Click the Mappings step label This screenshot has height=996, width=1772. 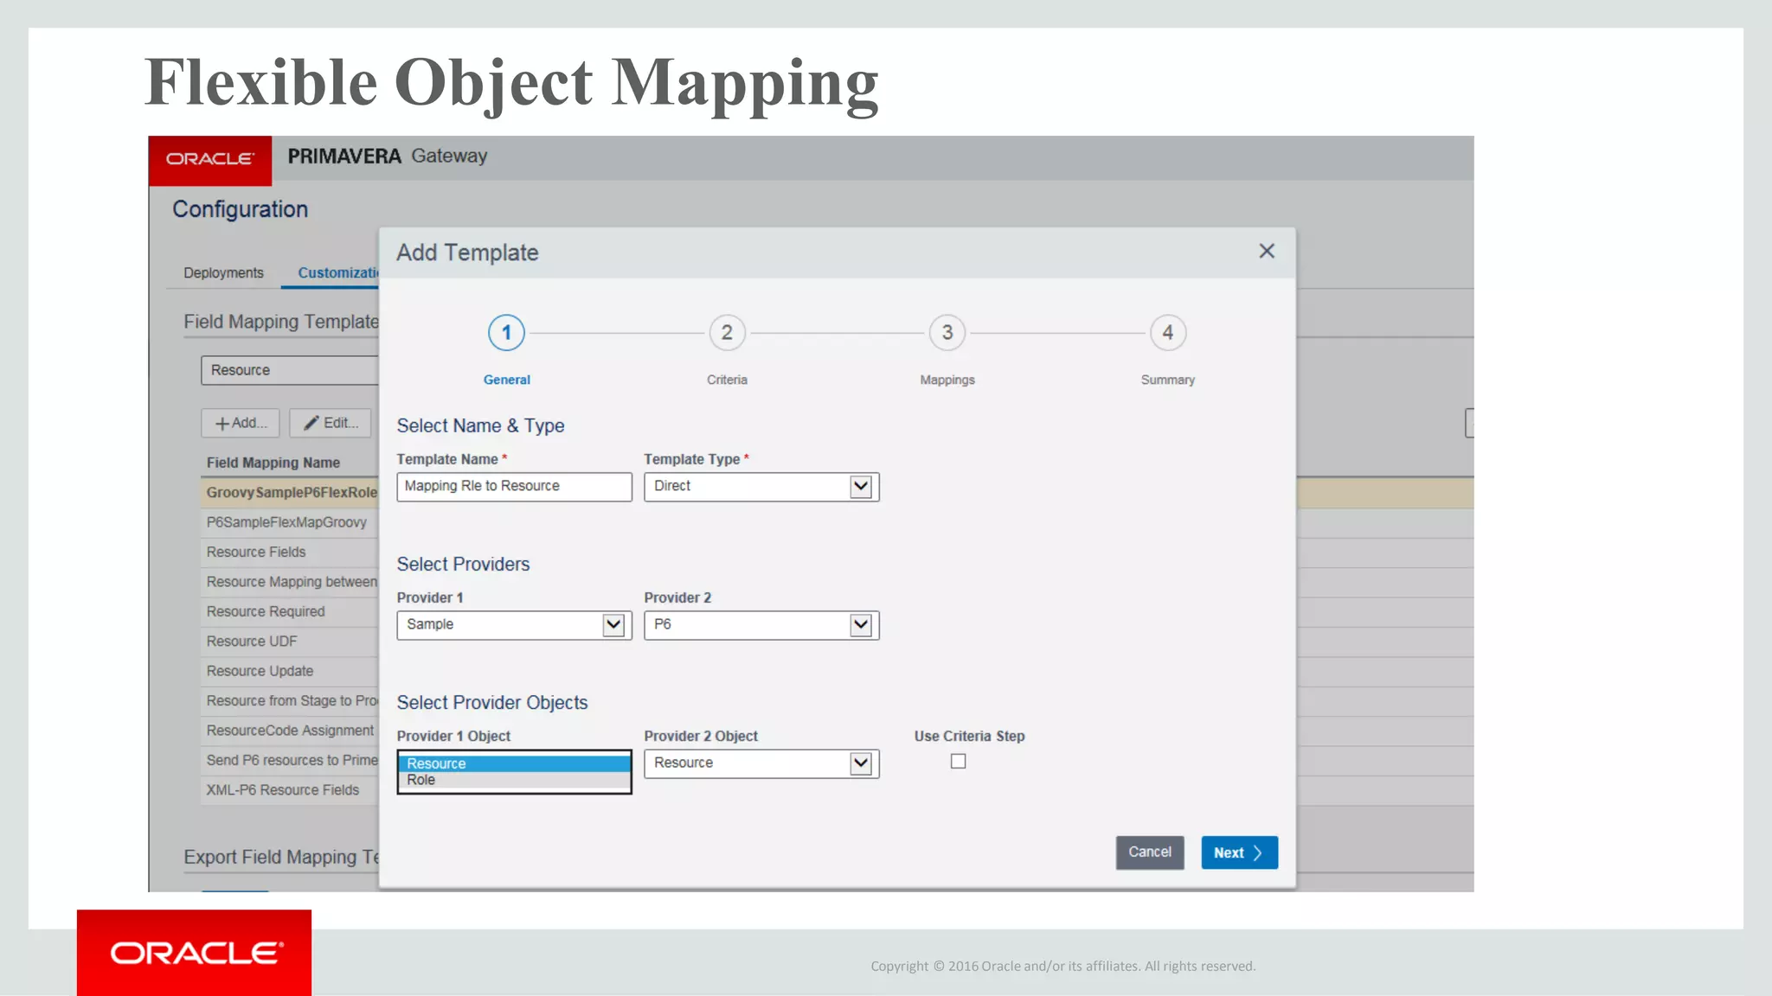pos(947,380)
